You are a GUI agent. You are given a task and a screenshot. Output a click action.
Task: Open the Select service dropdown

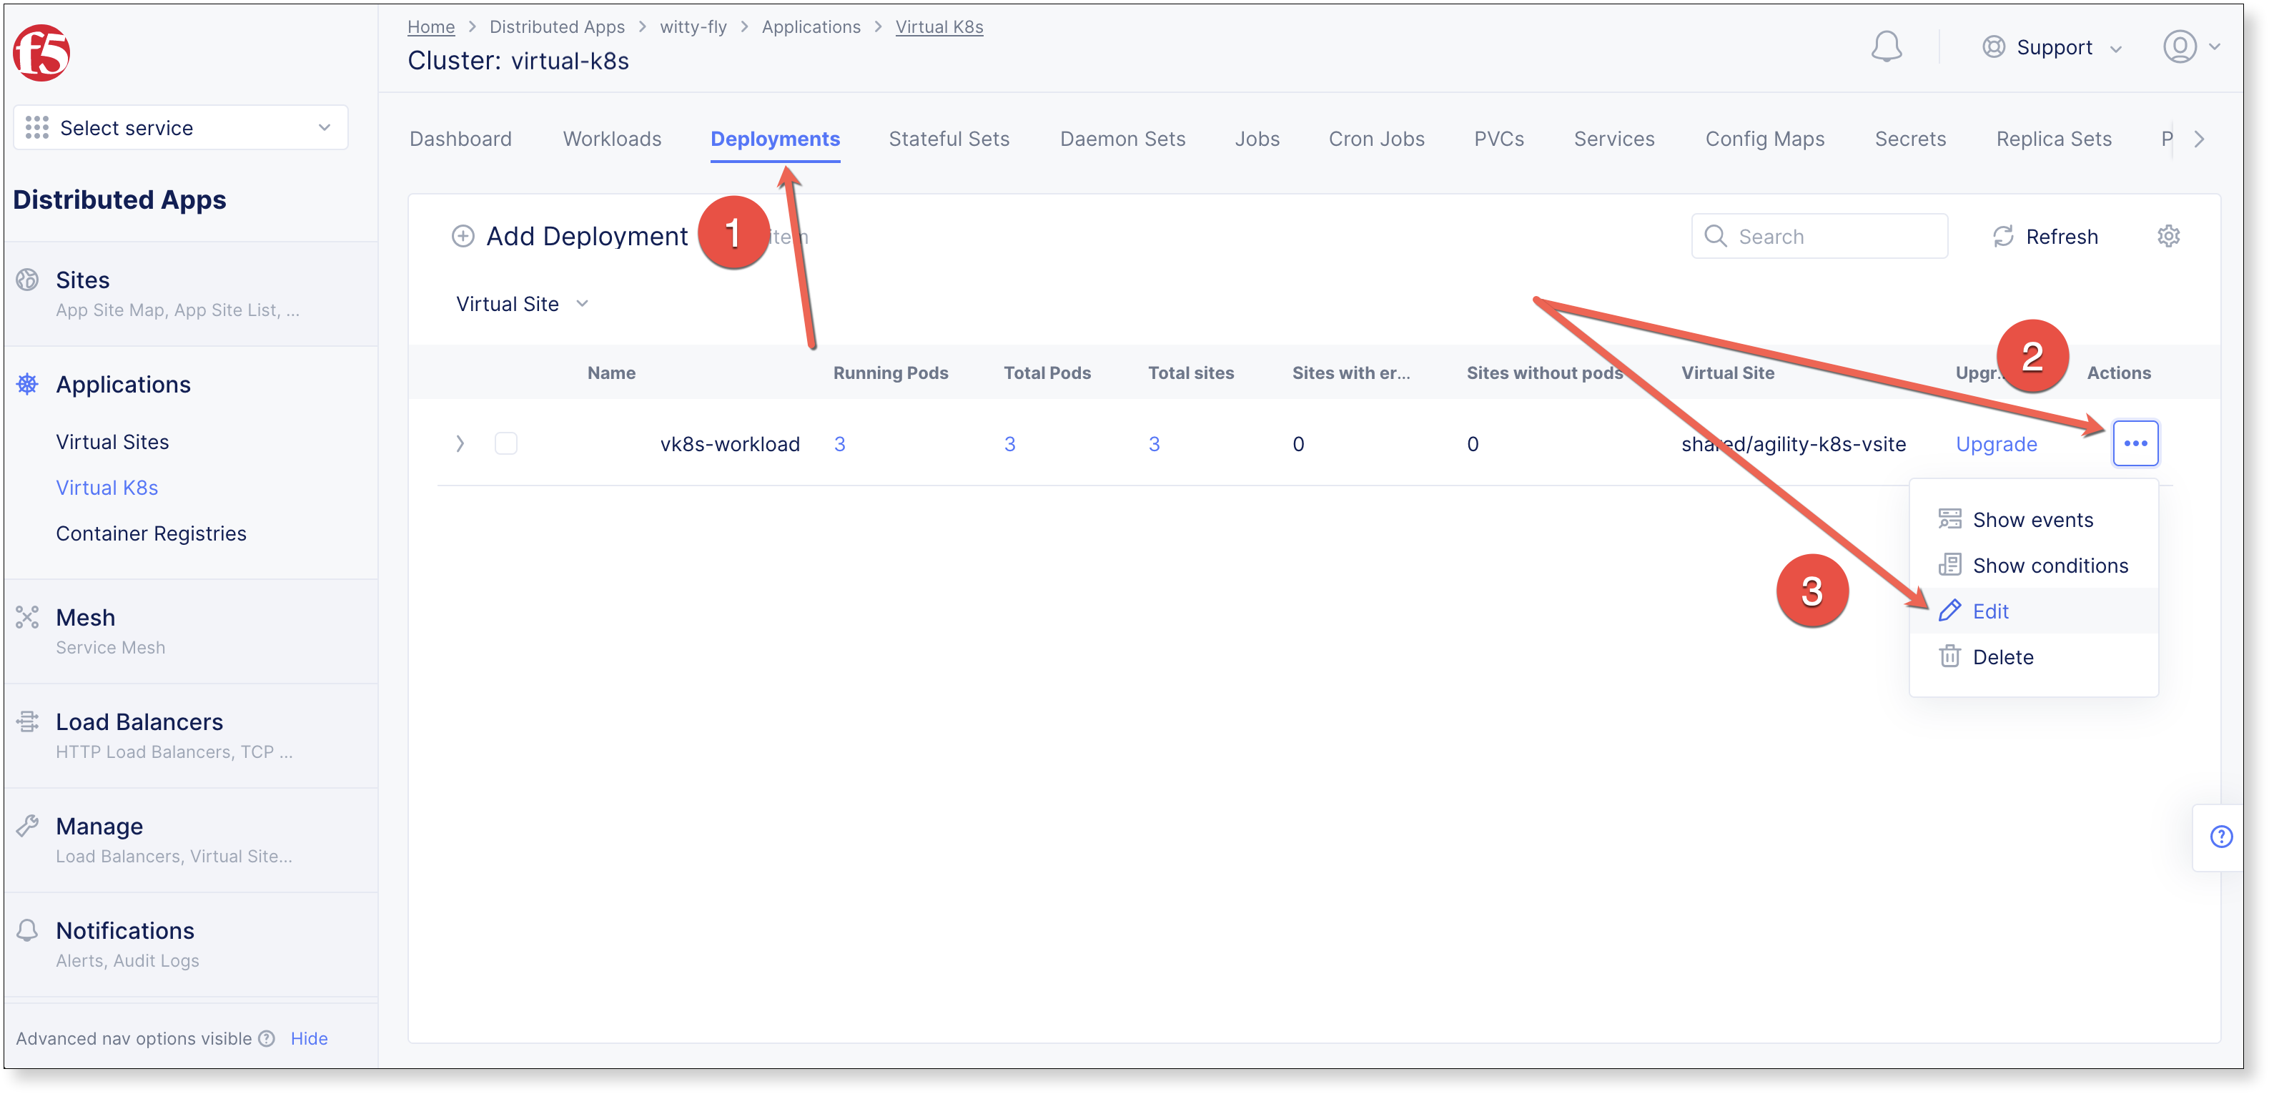[x=181, y=128]
